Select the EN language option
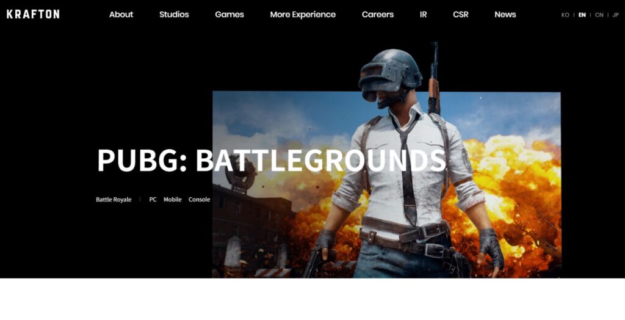Viewport: 625px width, 320px height. pyautogui.click(x=582, y=15)
